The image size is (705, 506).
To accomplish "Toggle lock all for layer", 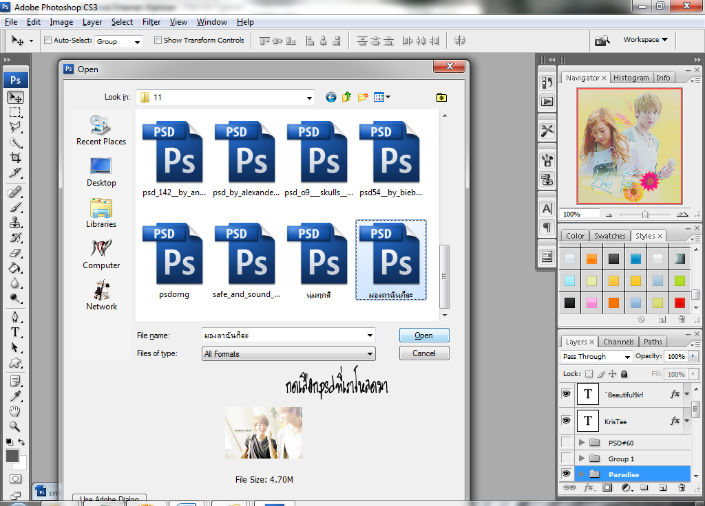I will (x=624, y=373).
